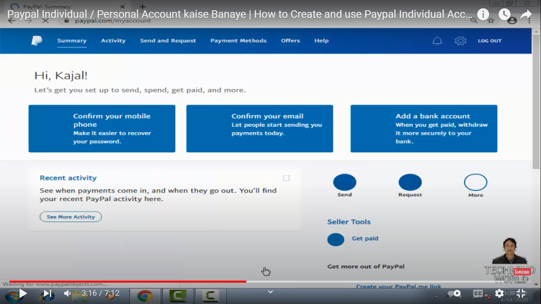Toggle the autoplay switch

pyautogui.click(x=454, y=293)
